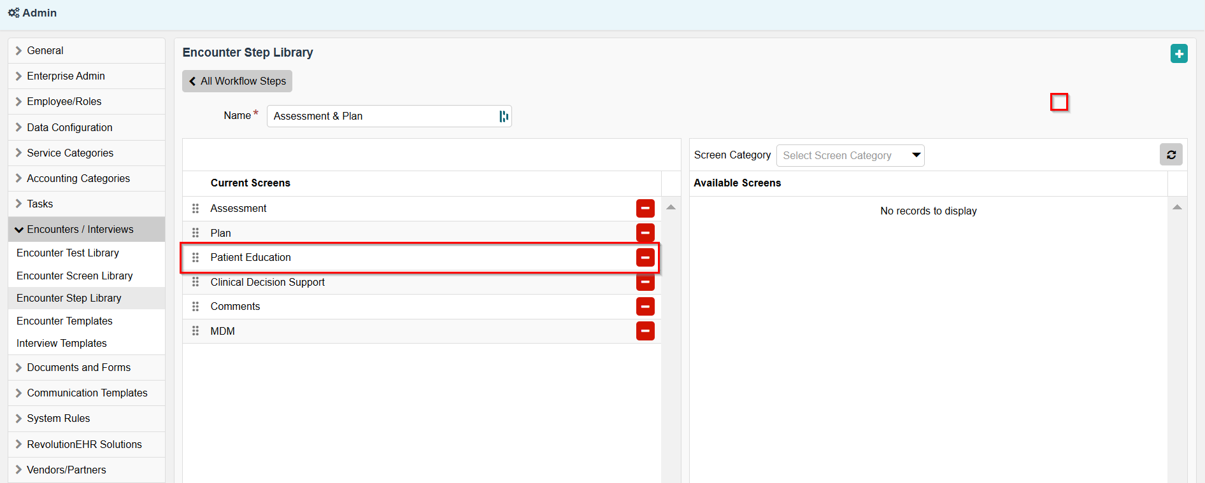Open Encounter Screen Library page
The image size is (1205, 483).
[x=75, y=276]
